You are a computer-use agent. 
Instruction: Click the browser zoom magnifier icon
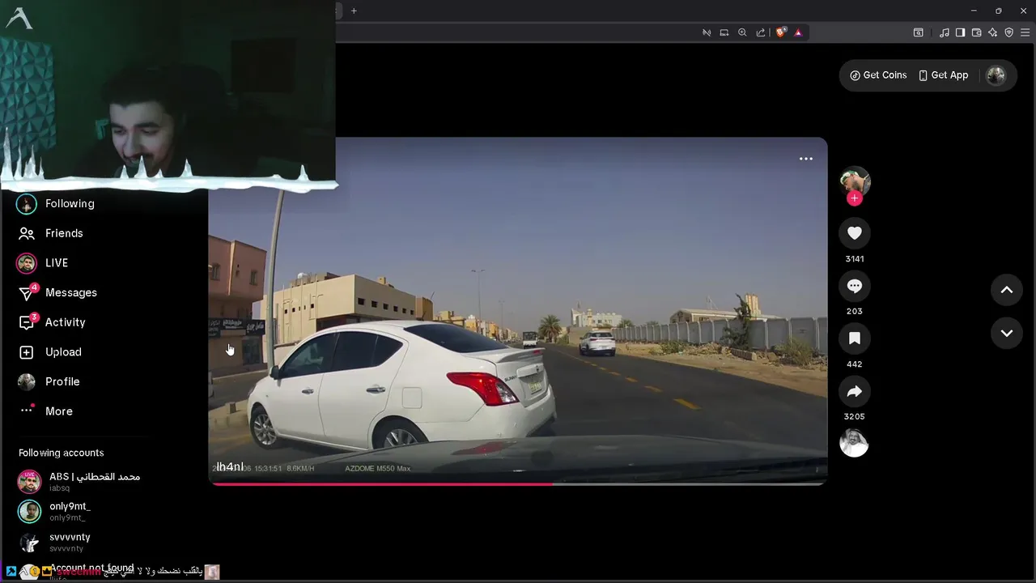point(742,32)
